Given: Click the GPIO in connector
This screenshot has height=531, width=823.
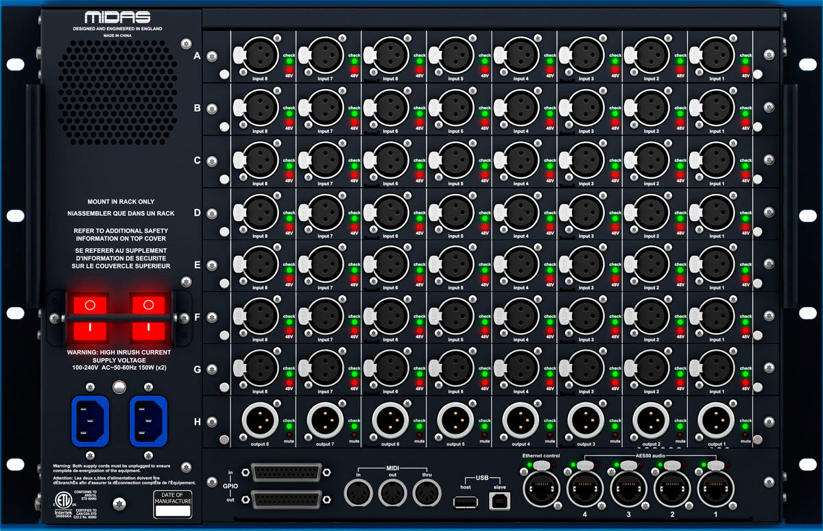Looking at the screenshot, I should (x=287, y=473).
